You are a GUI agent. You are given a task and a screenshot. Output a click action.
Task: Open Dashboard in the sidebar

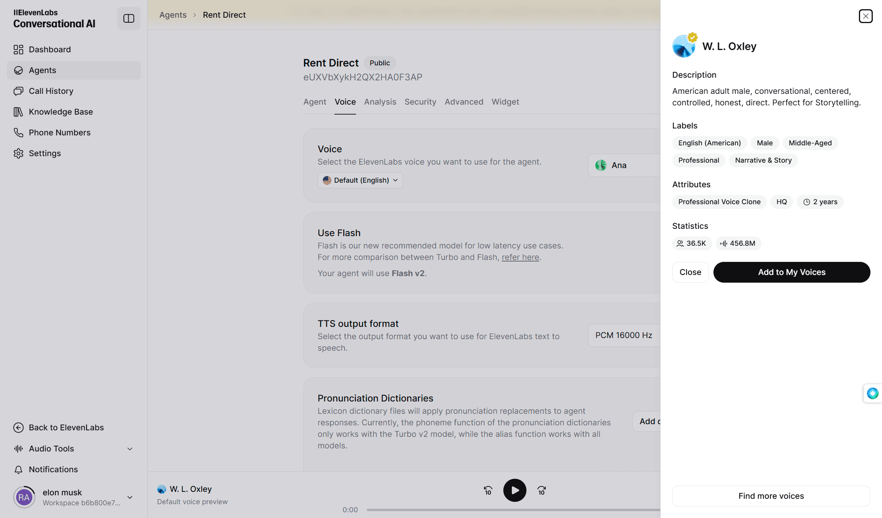click(x=74, y=50)
